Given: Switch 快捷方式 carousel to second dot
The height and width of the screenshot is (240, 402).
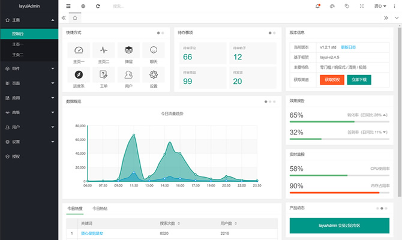Looking at the screenshot, I should point(163,32).
